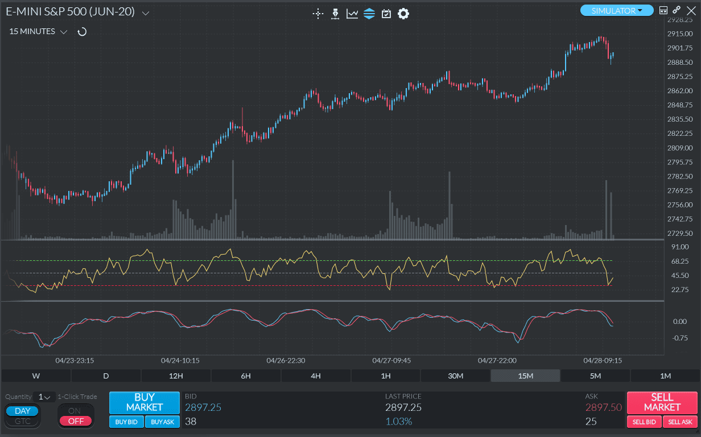This screenshot has width=701, height=437.
Task: Open the indicators panel (blue layers icon)
Action: 369,14
